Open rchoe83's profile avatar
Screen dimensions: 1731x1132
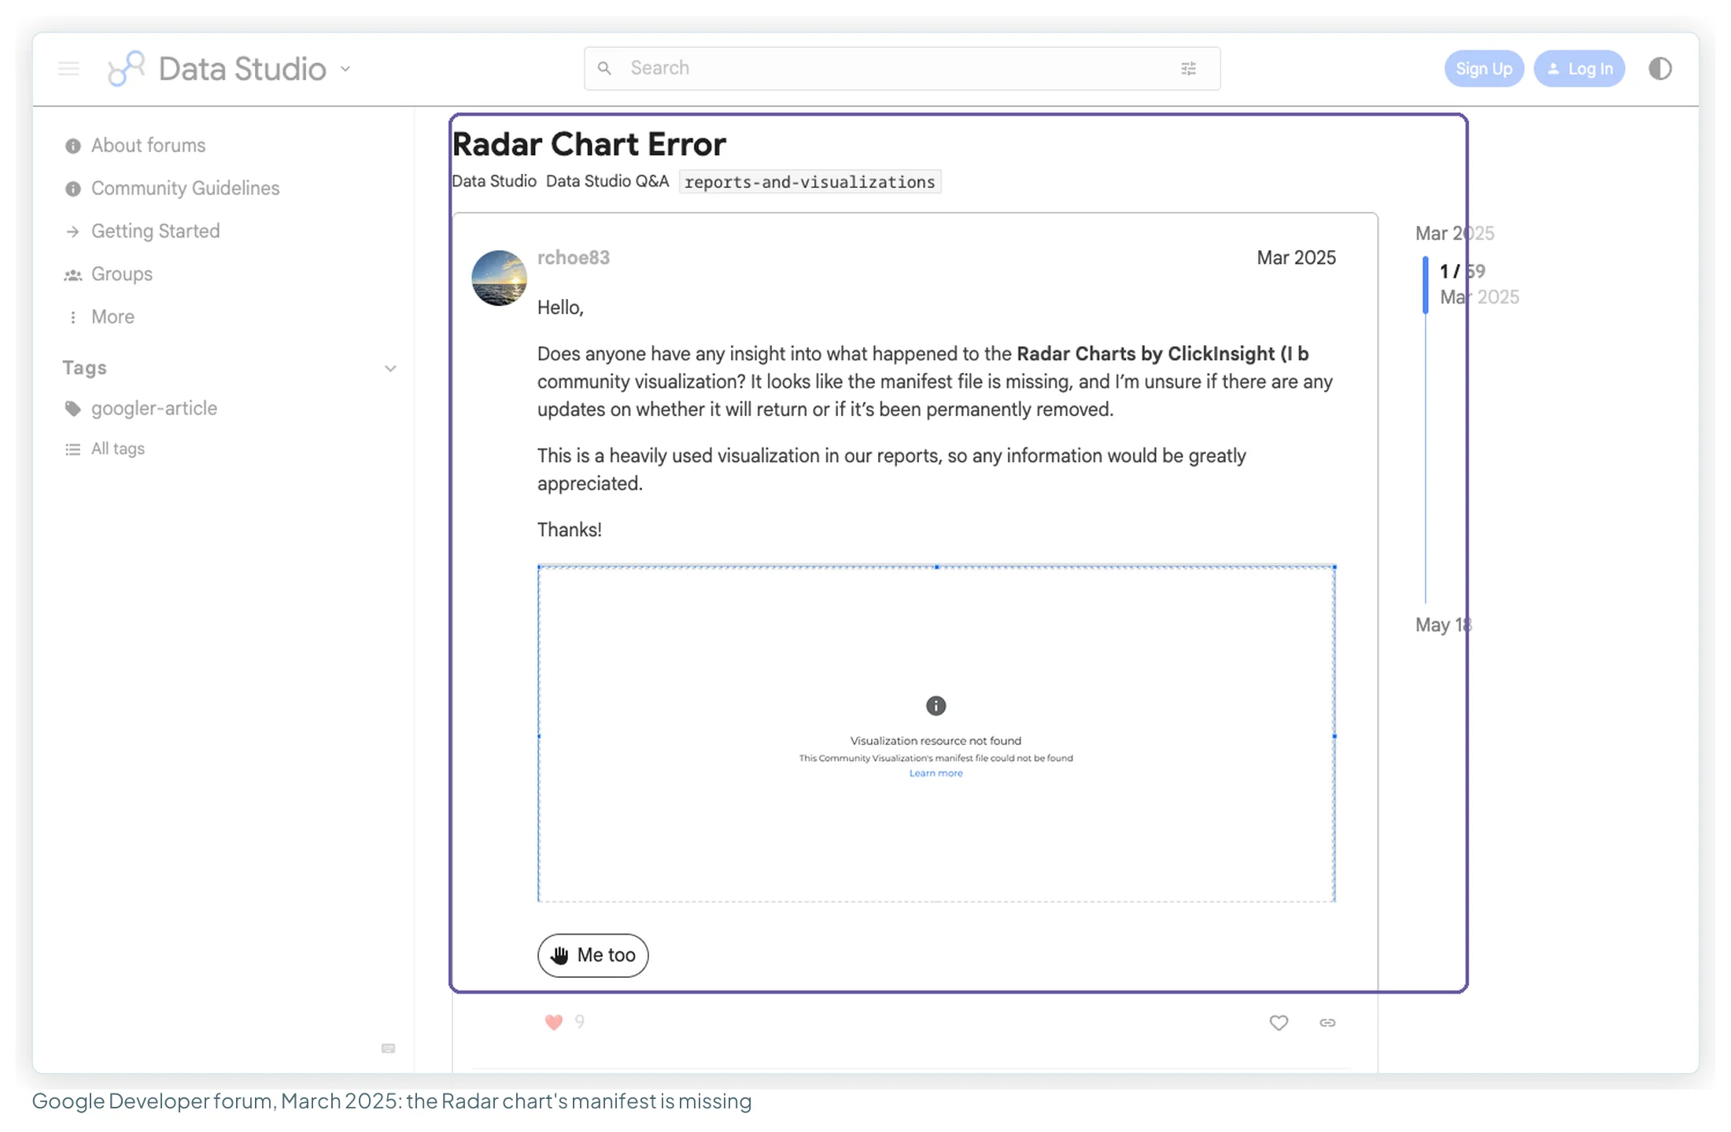click(x=499, y=278)
